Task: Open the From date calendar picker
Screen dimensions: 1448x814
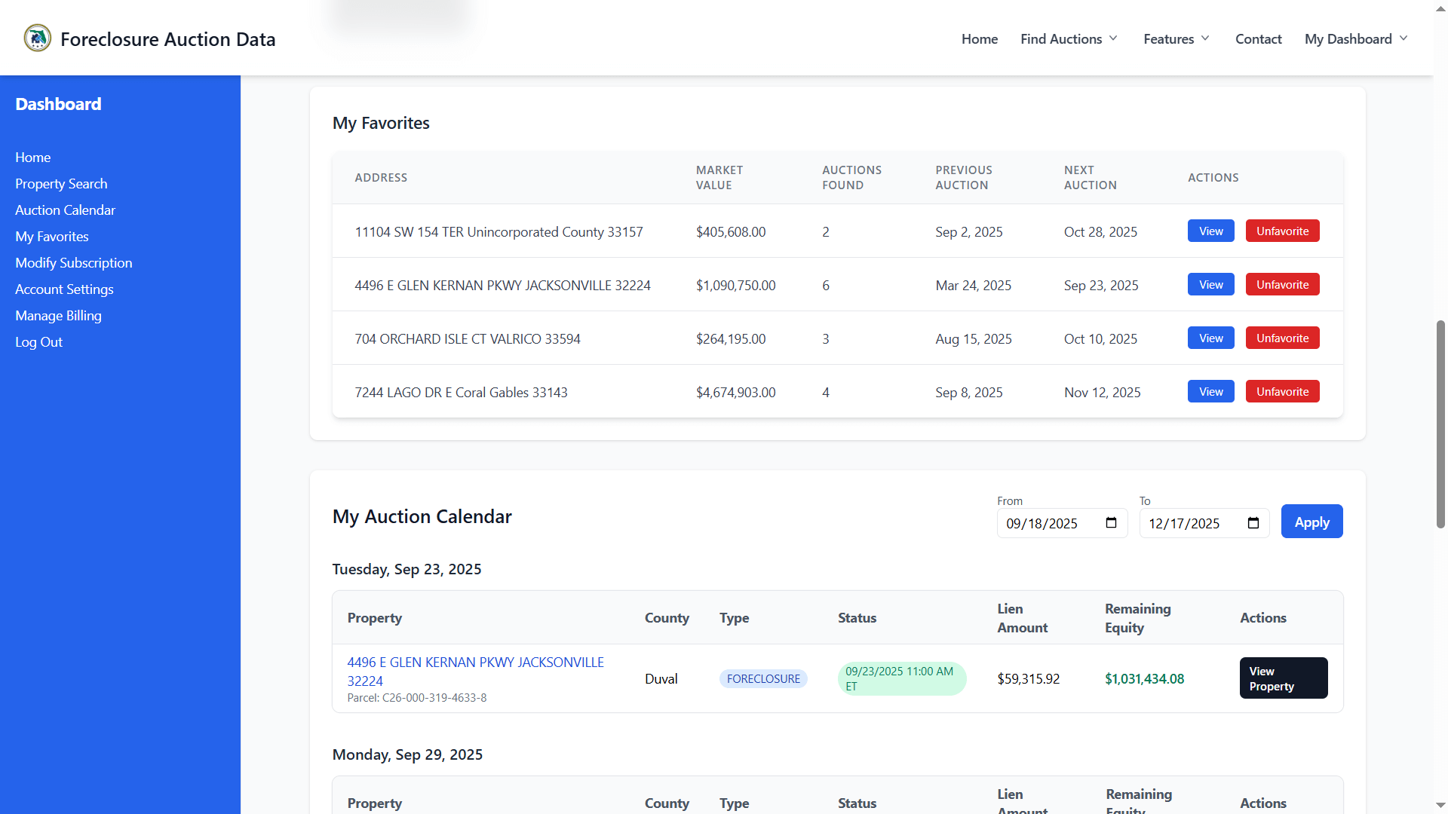Action: click(1110, 523)
